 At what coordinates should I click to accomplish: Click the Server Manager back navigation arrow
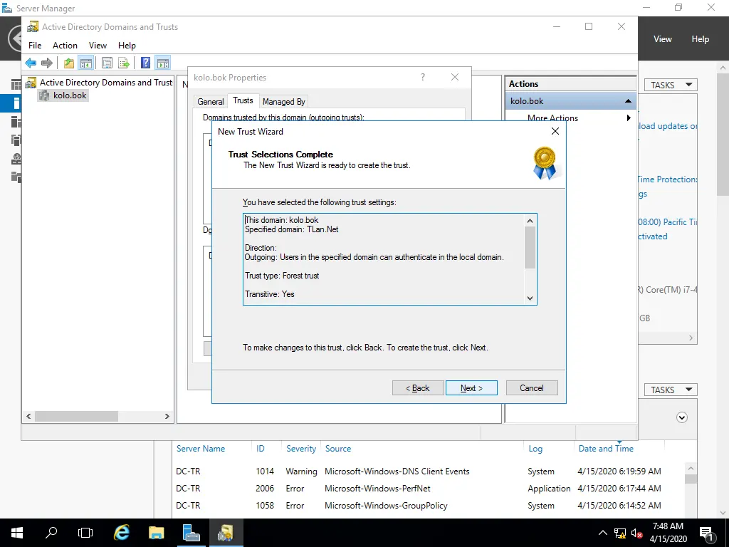[x=16, y=38]
